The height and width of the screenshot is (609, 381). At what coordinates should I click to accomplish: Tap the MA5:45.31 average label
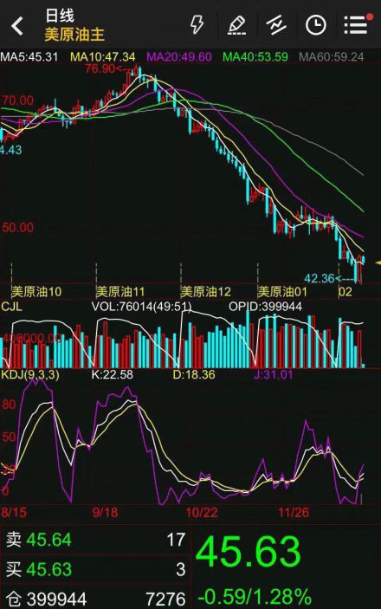click(29, 57)
